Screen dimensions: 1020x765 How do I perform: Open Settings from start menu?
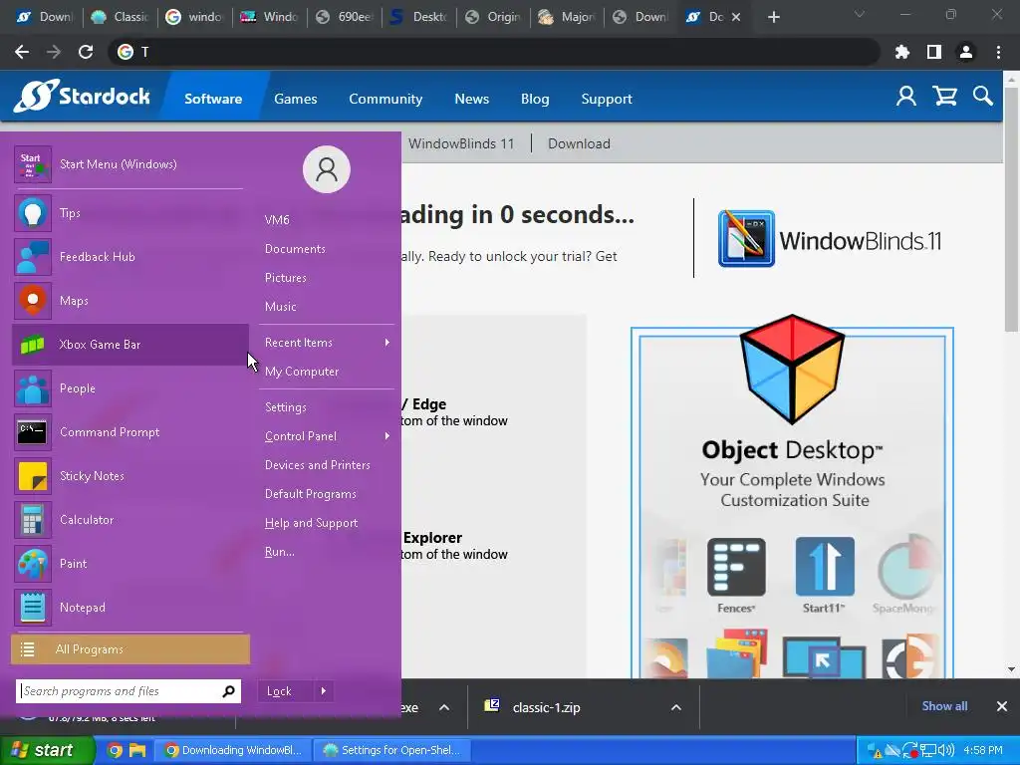286,407
